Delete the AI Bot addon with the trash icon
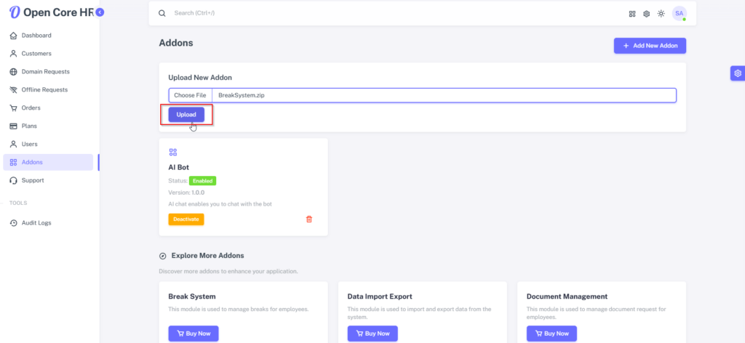The height and width of the screenshot is (343, 745). 308,219
